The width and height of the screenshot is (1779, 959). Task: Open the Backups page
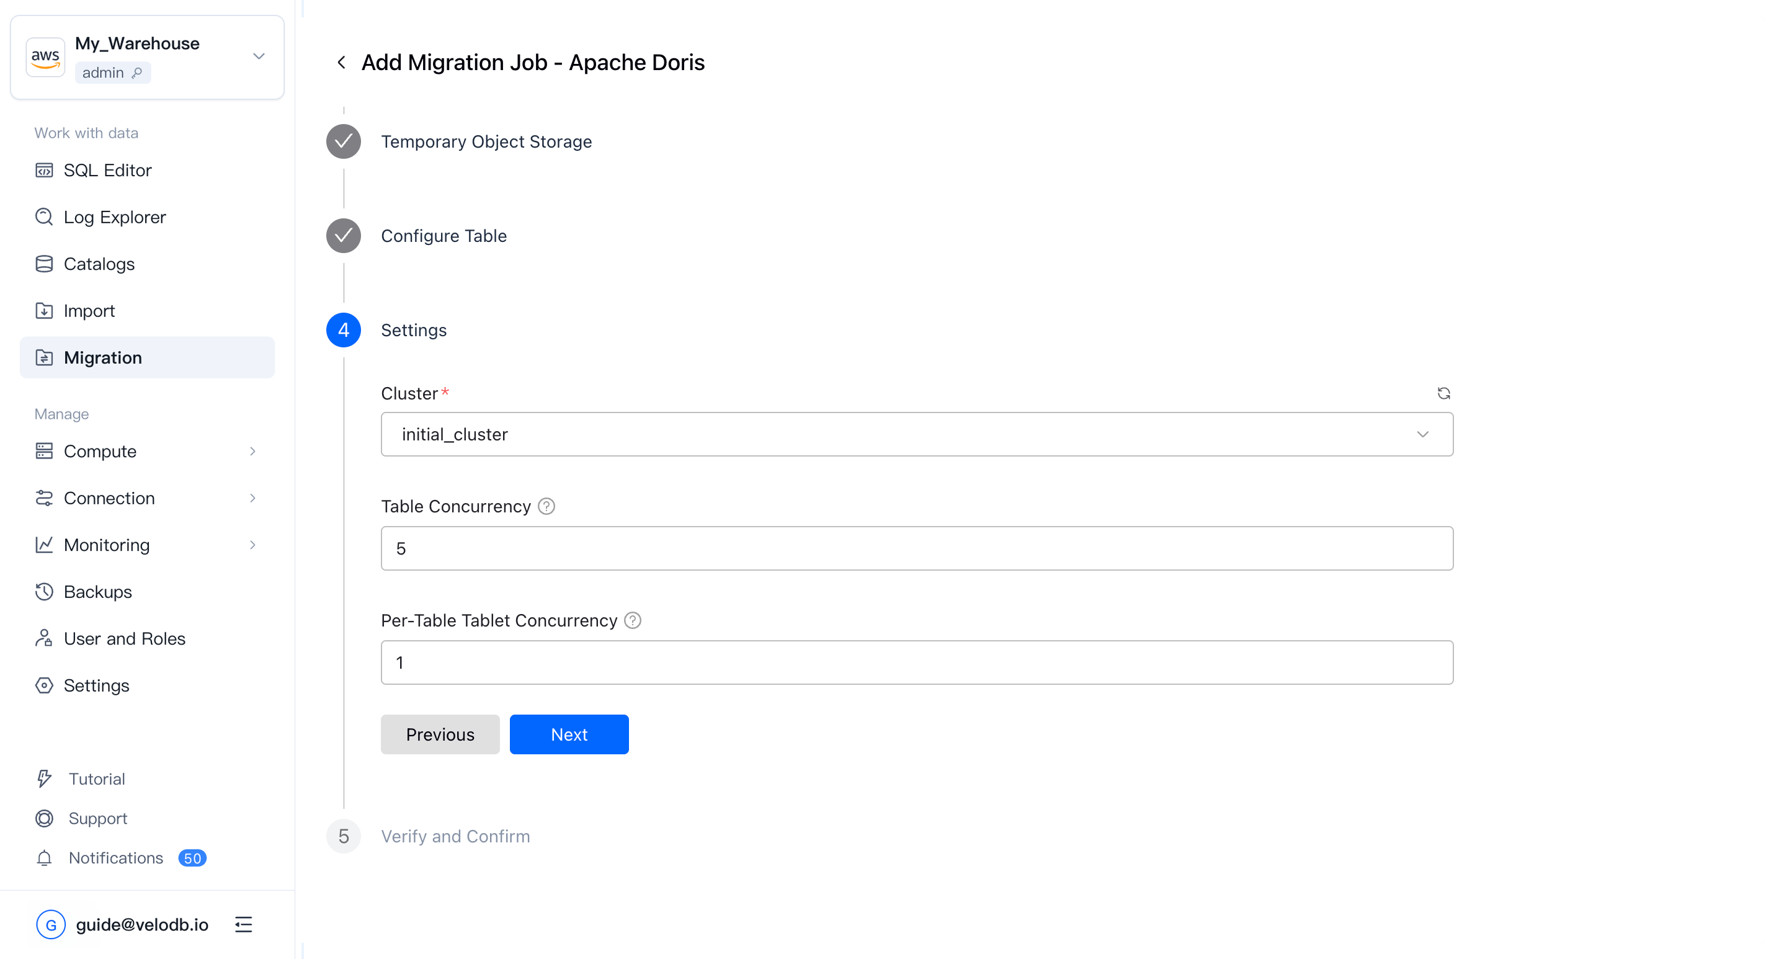click(97, 592)
